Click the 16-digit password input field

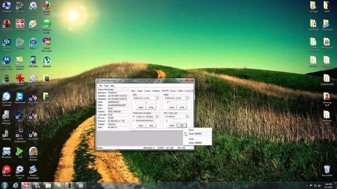click(x=145, y=121)
